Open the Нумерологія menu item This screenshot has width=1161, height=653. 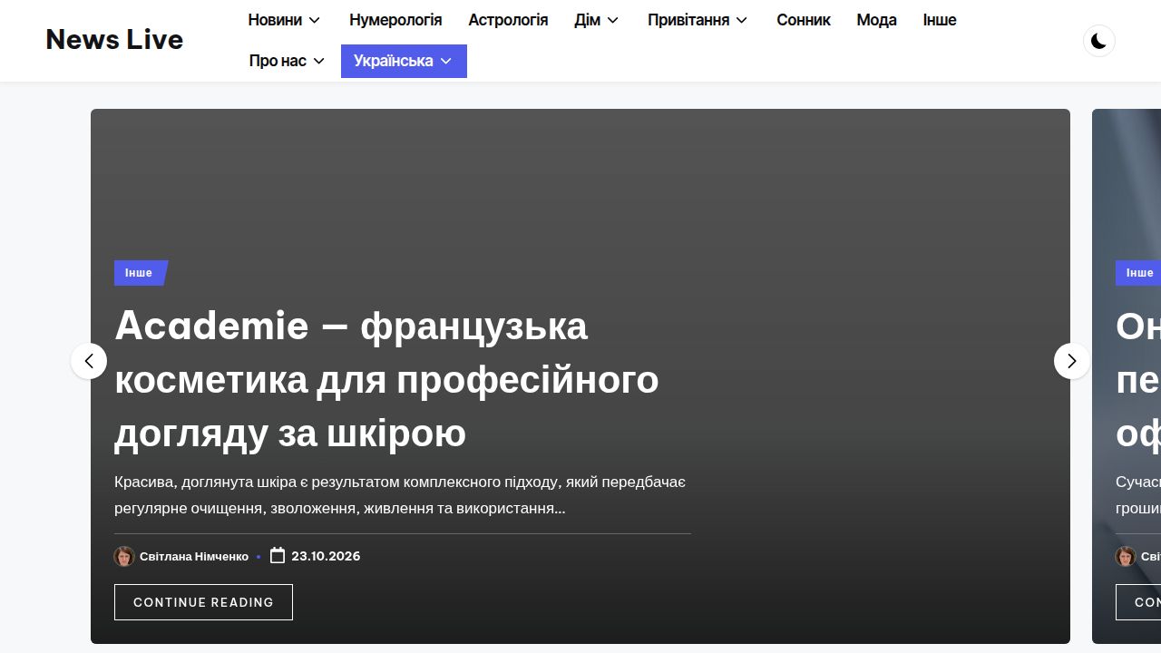[395, 20]
